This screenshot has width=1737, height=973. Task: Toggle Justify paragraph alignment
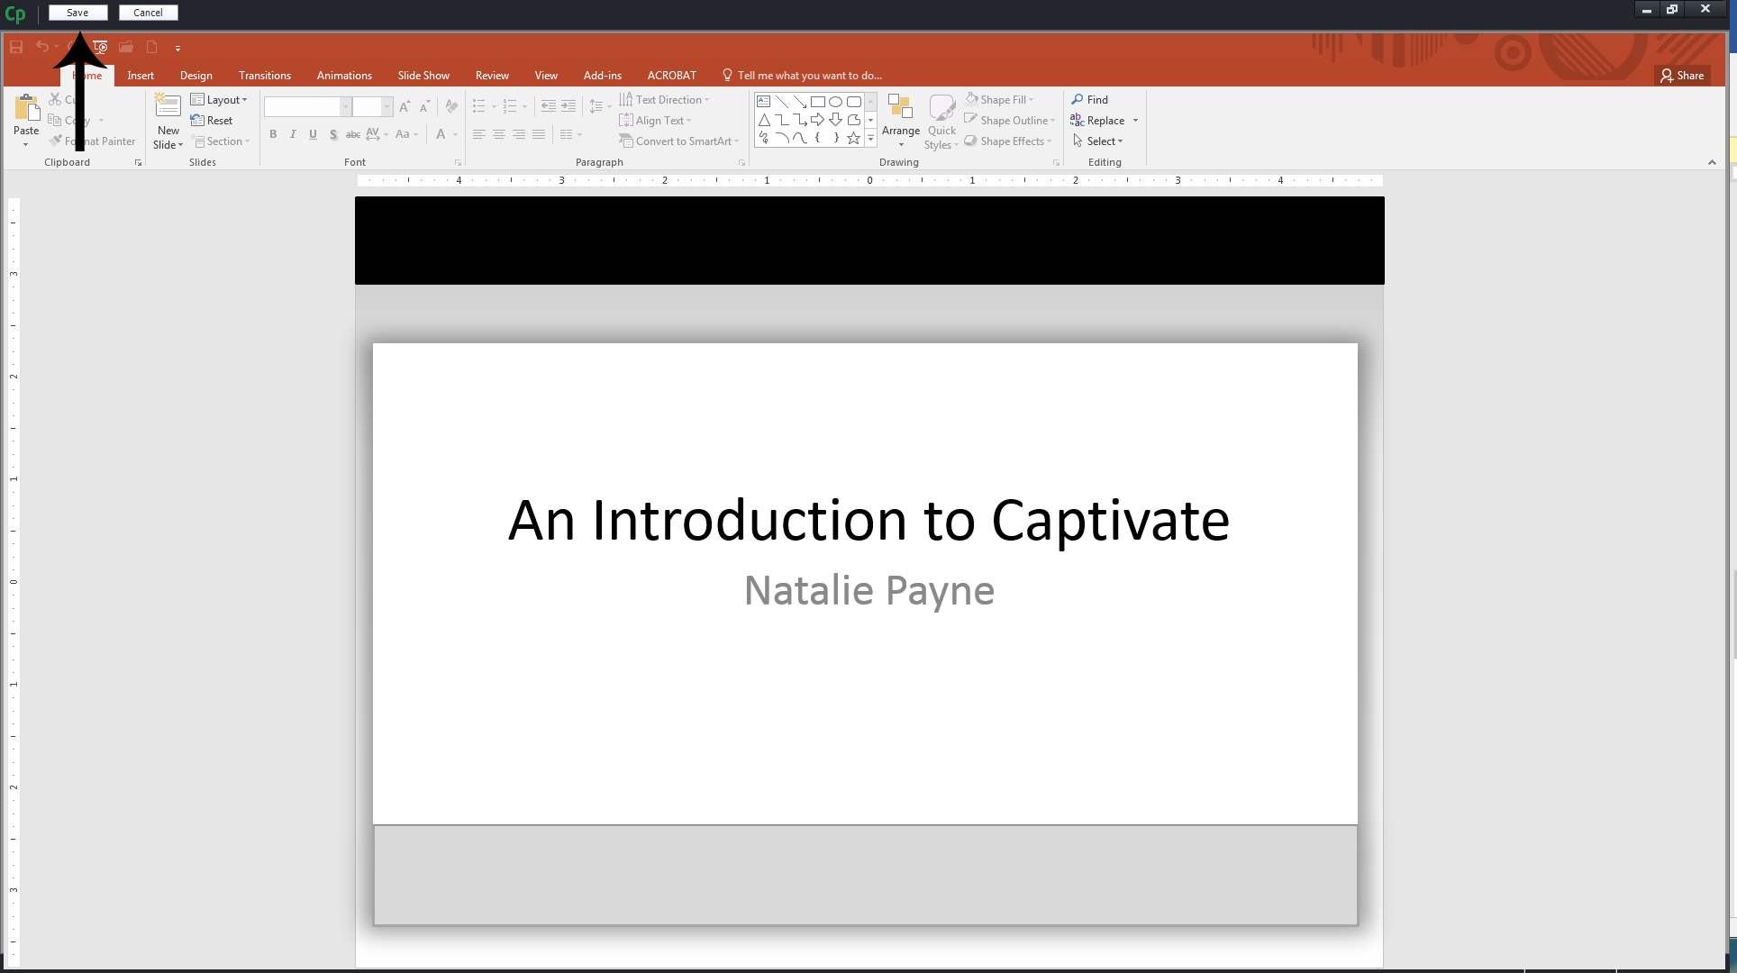[539, 134]
